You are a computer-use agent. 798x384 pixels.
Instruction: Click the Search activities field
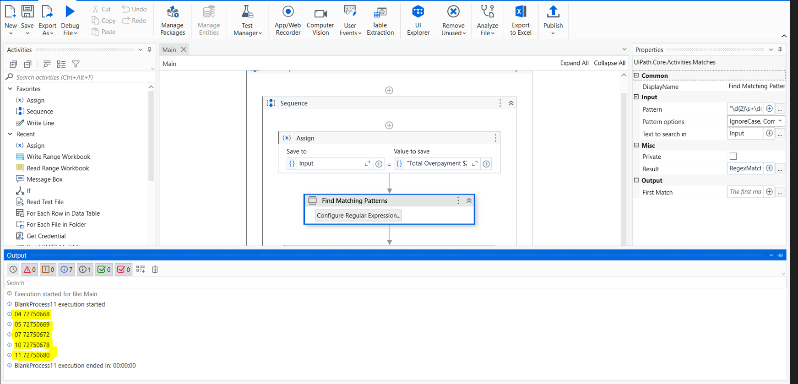(x=80, y=77)
